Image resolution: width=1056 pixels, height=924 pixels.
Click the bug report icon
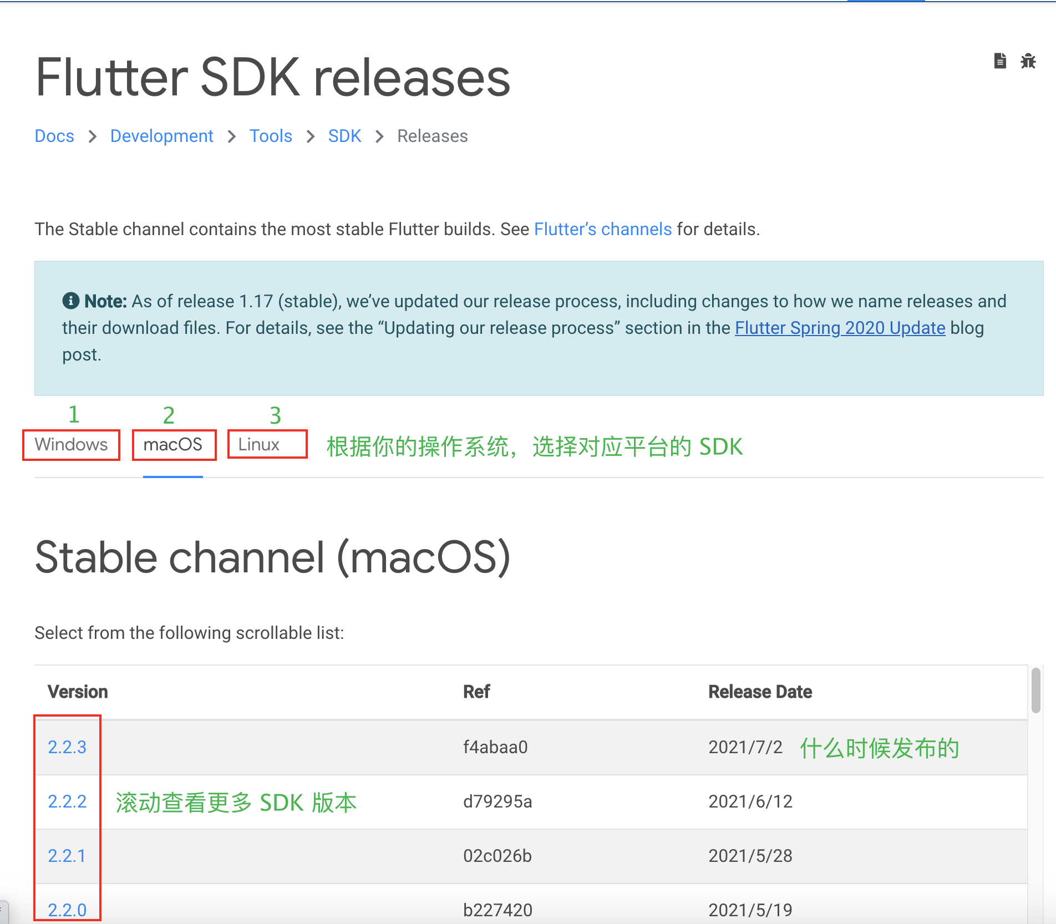[x=1028, y=60]
